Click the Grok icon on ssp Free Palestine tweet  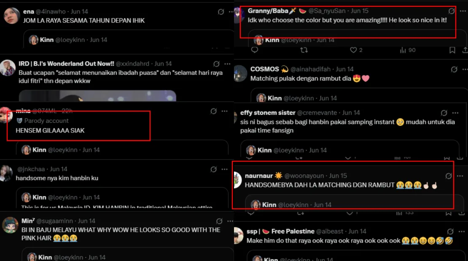tap(450, 232)
